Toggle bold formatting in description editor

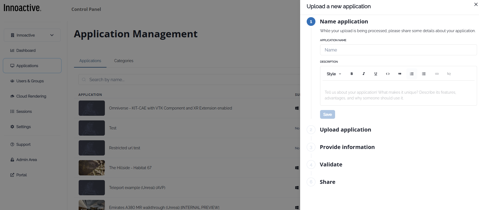pyautogui.click(x=352, y=74)
